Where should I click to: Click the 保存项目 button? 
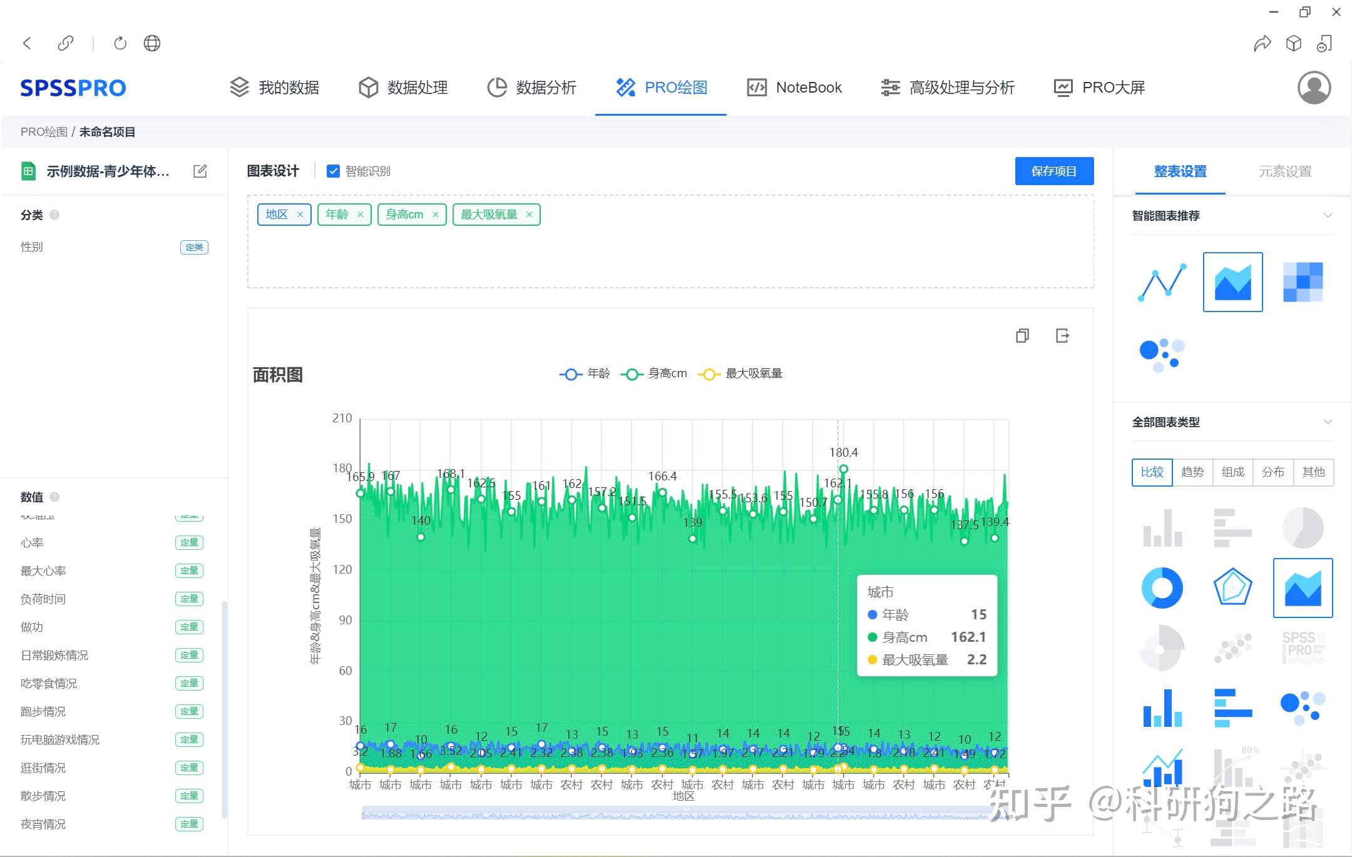pos(1054,170)
